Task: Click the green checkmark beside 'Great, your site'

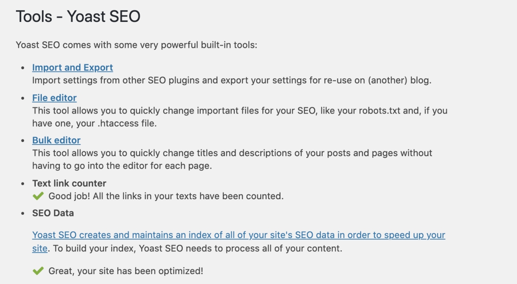Action: [38, 271]
